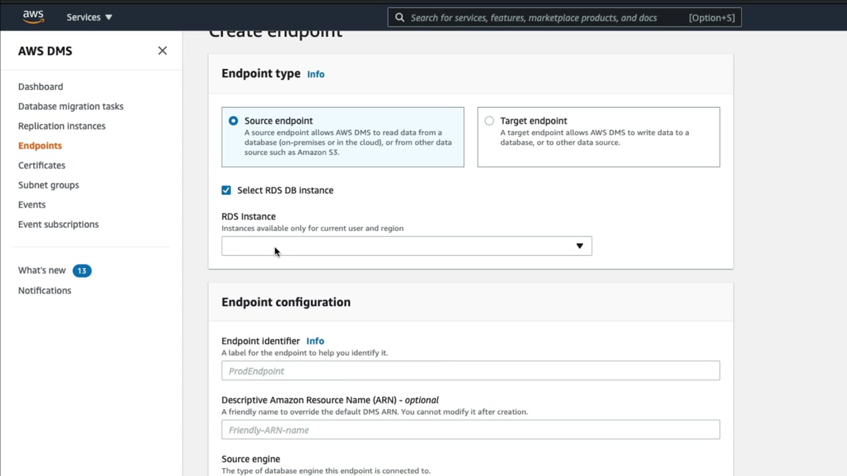This screenshot has height=476, width=847.
Task: Close the AWS DMS sidebar panel
Action: pos(162,51)
